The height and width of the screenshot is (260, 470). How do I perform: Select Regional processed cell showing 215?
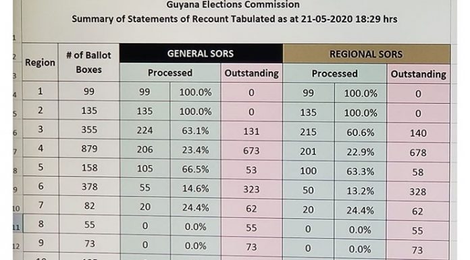[x=309, y=132]
